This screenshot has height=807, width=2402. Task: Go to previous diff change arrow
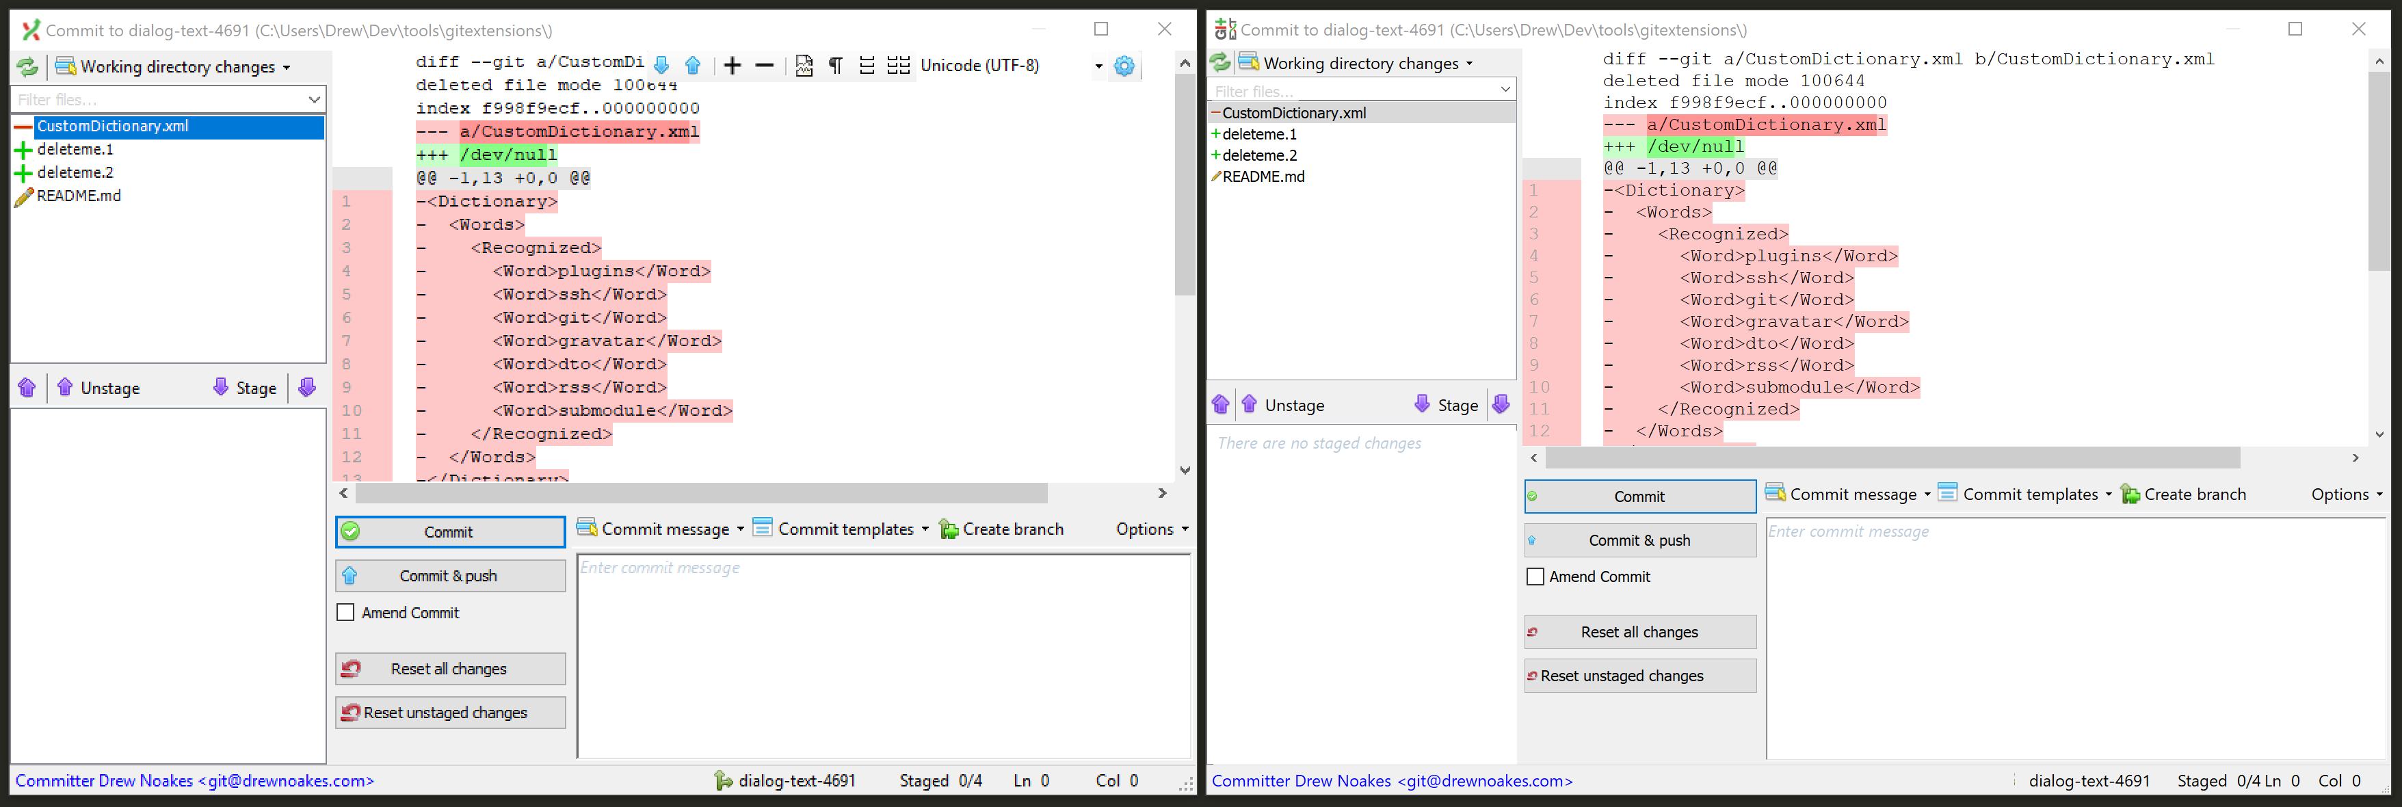[x=693, y=65]
